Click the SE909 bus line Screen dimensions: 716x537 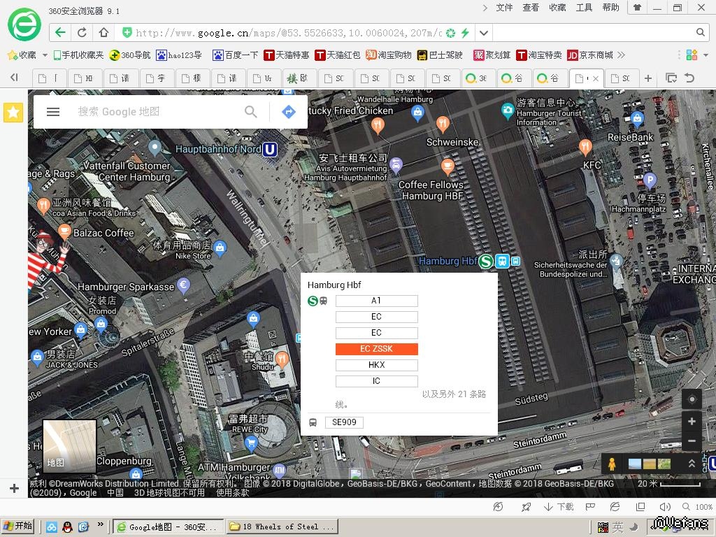click(344, 422)
